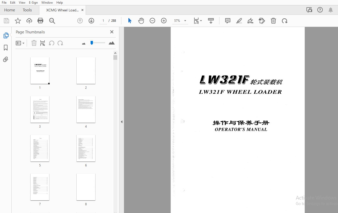
Task: Delete page trash icon in toolbar
Action: (273, 21)
